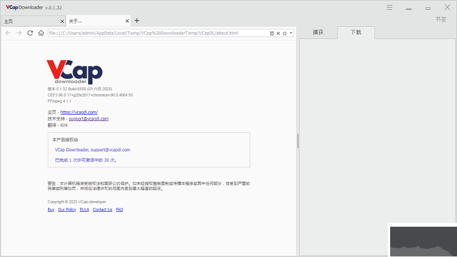Go forward to next page
This screenshot has height=257, width=457.
coord(19,33)
